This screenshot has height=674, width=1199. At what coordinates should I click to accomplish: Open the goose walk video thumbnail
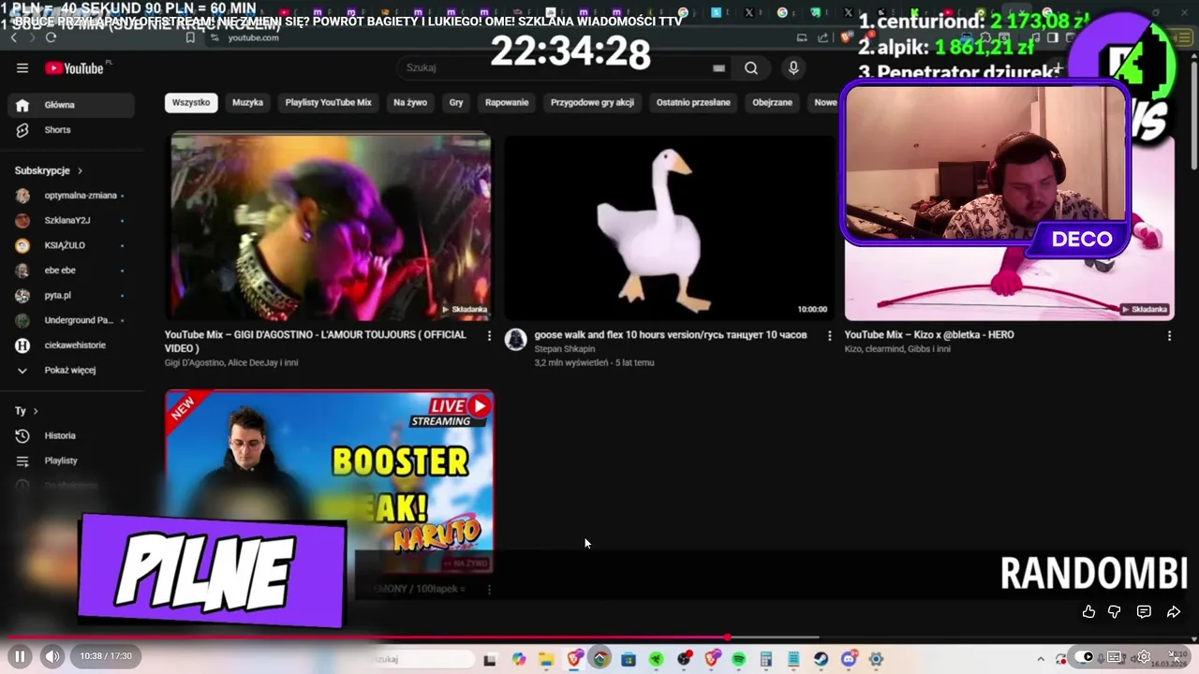pos(669,227)
